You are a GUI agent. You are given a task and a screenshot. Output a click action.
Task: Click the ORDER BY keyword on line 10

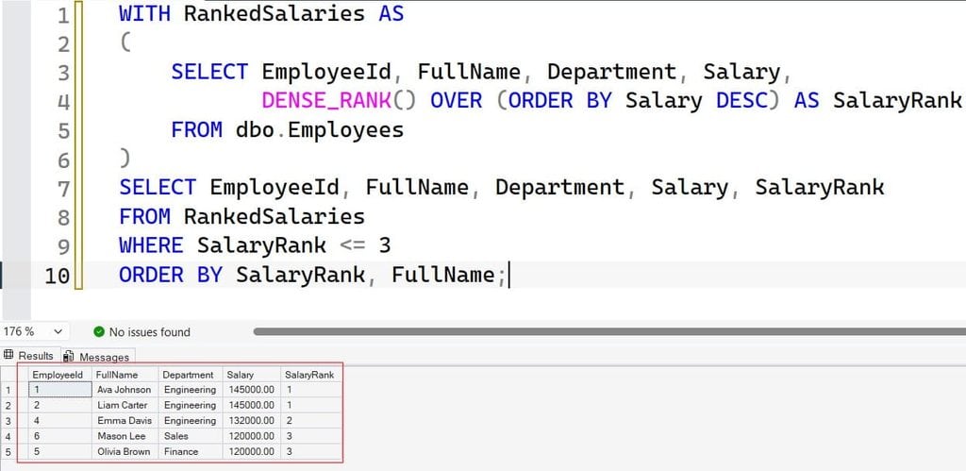(x=171, y=275)
